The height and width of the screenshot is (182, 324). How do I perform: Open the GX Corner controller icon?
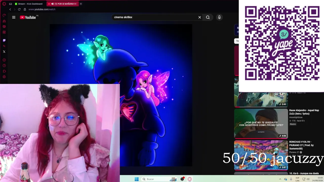tap(10, 4)
